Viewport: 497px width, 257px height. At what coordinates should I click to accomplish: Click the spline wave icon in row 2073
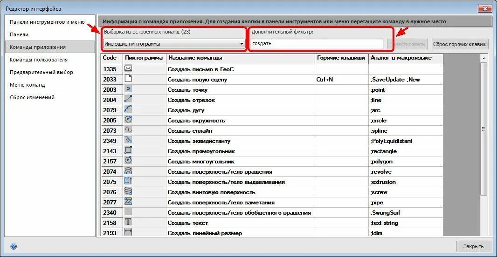click(x=128, y=130)
